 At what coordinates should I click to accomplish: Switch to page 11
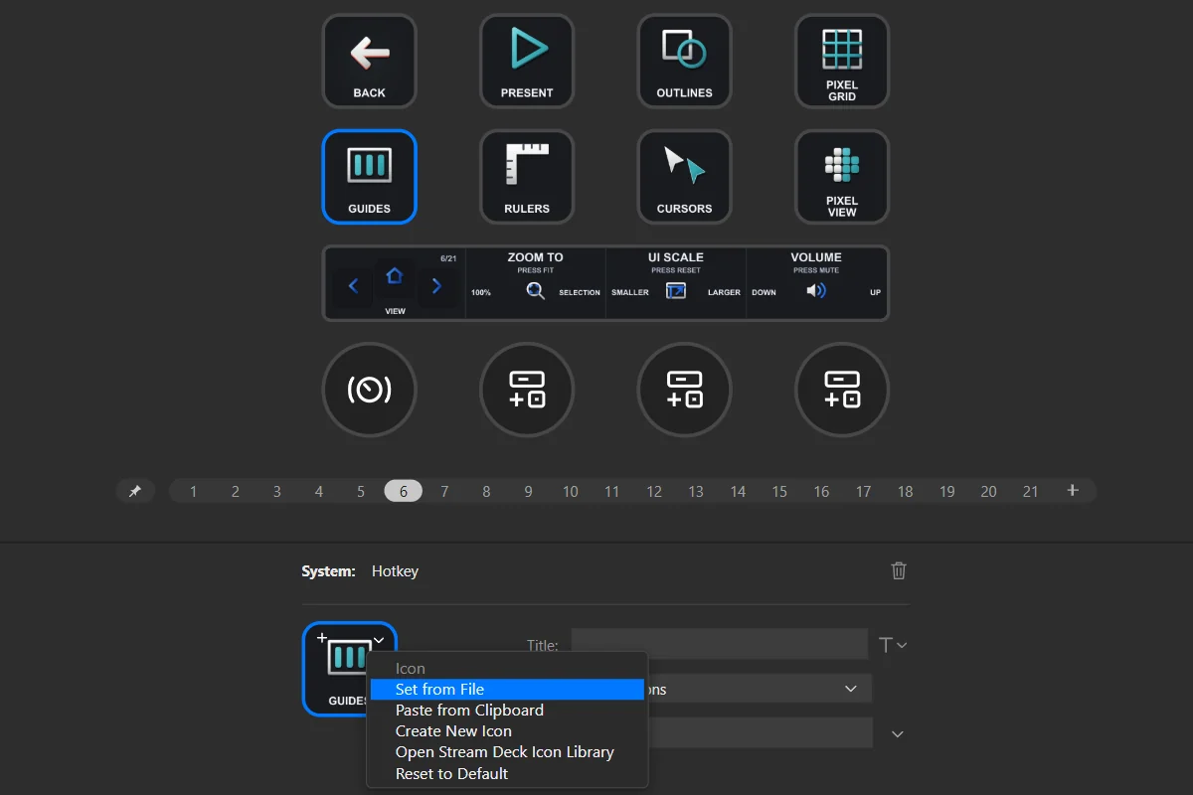[612, 491]
